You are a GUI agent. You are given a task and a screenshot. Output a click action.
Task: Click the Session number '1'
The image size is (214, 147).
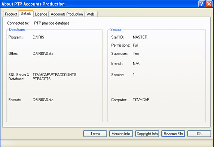[x=134, y=75]
